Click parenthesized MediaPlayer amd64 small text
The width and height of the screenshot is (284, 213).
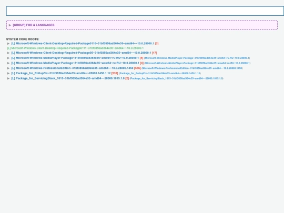(x=197, y=58)
